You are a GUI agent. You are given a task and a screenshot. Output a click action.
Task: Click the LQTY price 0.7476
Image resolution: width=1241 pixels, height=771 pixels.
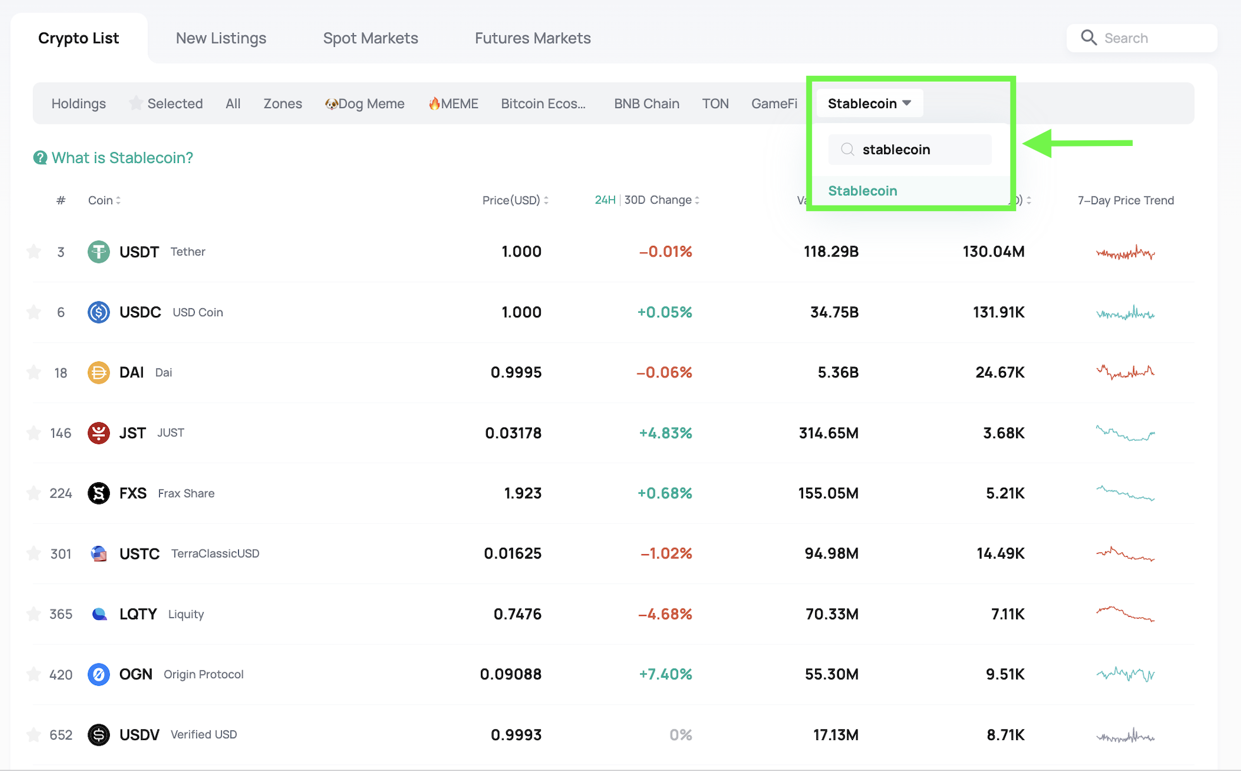click(x=518, y=614)
